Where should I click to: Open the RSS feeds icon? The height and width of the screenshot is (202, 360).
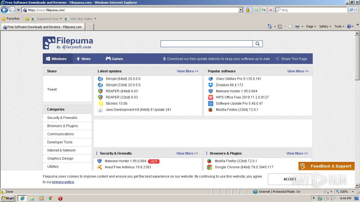pyautogui.click(x=280, y=26)
